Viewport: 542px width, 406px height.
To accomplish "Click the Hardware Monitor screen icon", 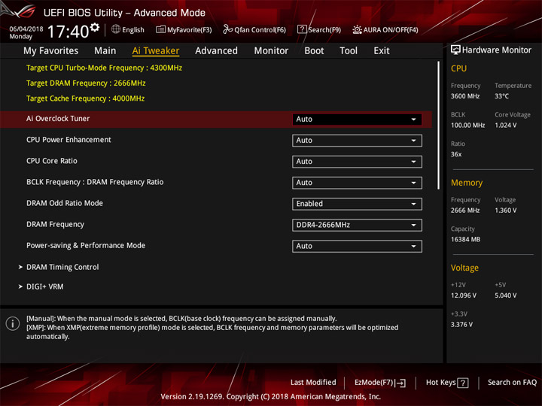I will [455, 50].
